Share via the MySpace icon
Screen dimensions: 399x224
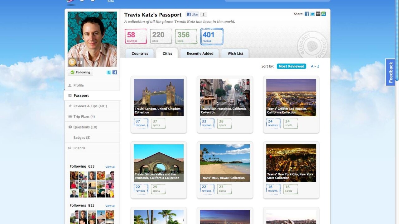(x=318, y=14)
